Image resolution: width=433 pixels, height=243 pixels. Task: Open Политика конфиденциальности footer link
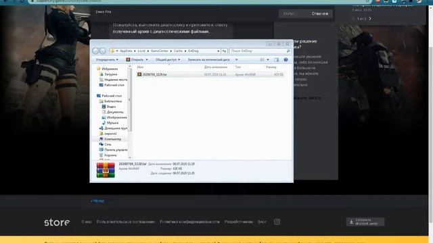coord(189,222)
